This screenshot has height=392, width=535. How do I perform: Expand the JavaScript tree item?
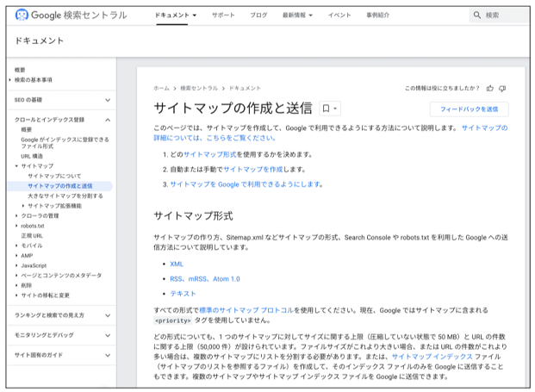[16, 265]
